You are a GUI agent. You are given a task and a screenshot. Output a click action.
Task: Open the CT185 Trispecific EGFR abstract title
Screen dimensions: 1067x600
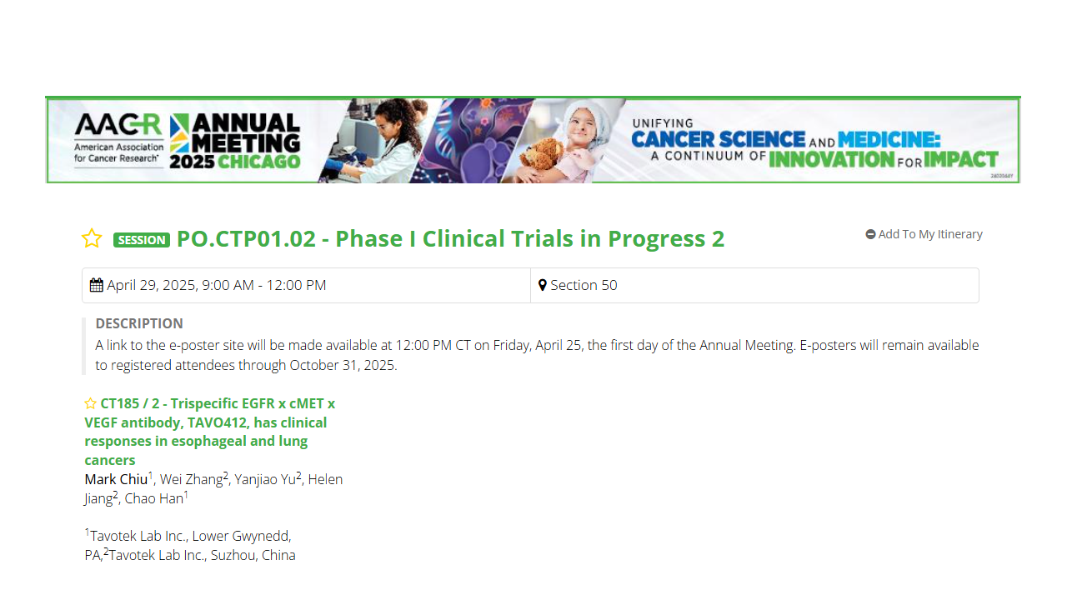coord(210,432)
